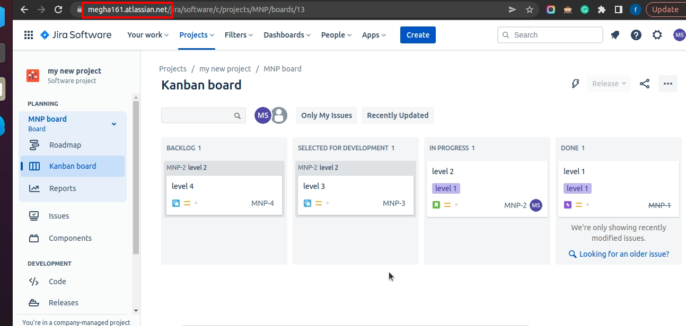Click the top bar Search field
The width and height of the screenshot is (686, 326).
point(550,35)
